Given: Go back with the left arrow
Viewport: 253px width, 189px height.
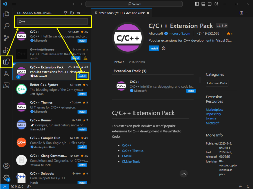Looking at the screenshot, I should [x=74, y=4].
